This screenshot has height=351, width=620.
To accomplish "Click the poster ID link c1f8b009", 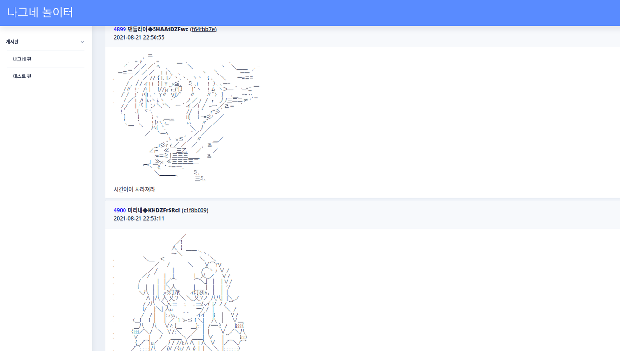I will pyautogui.click(x=195, y=210).
